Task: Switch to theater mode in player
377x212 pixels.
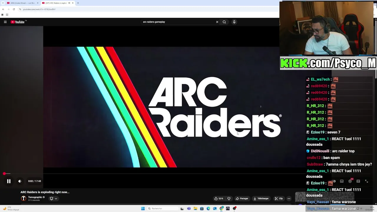Action: pyautogui.click(x=358, y=181)
